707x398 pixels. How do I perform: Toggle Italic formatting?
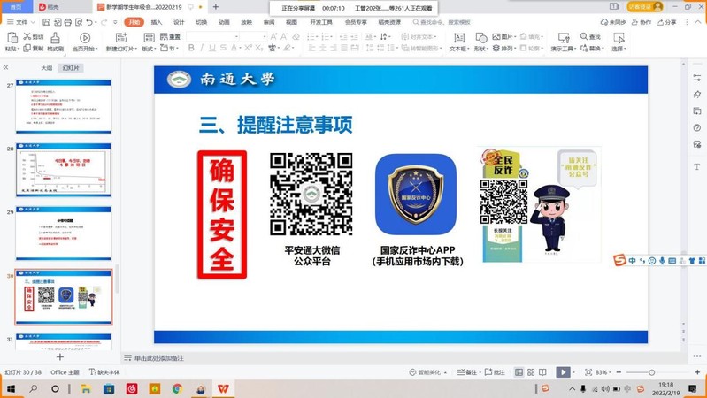pos(202,48)
